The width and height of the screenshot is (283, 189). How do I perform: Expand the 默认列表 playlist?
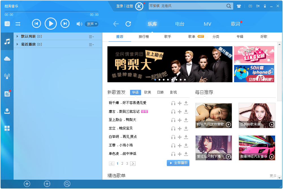[x=17, y=36]
